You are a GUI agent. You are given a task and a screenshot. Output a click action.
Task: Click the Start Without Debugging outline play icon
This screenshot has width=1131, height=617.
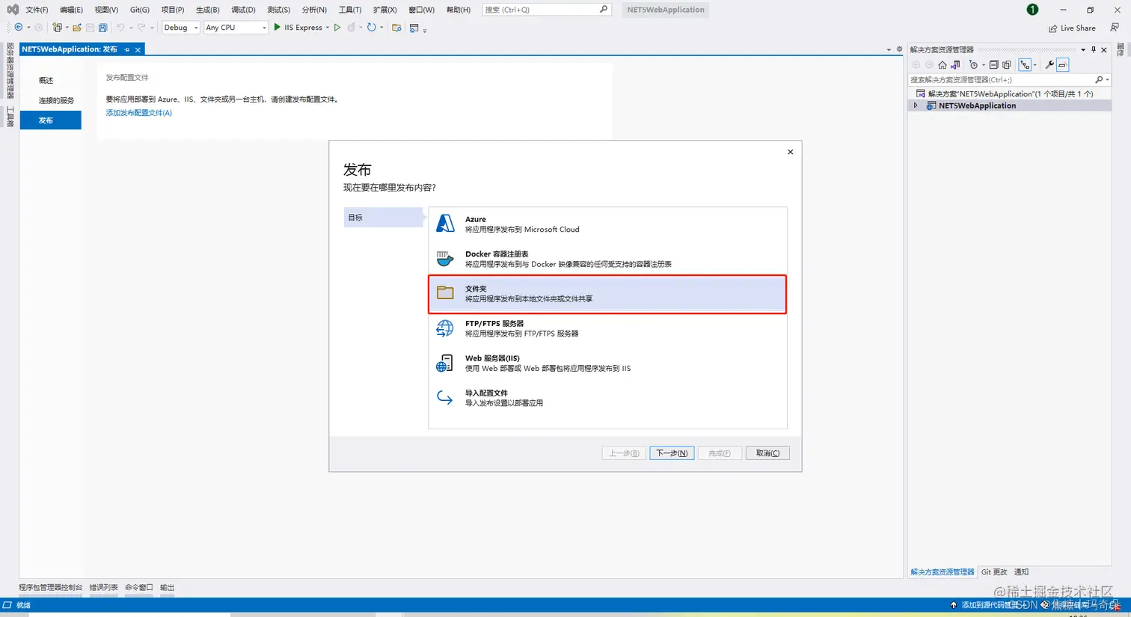337,28
